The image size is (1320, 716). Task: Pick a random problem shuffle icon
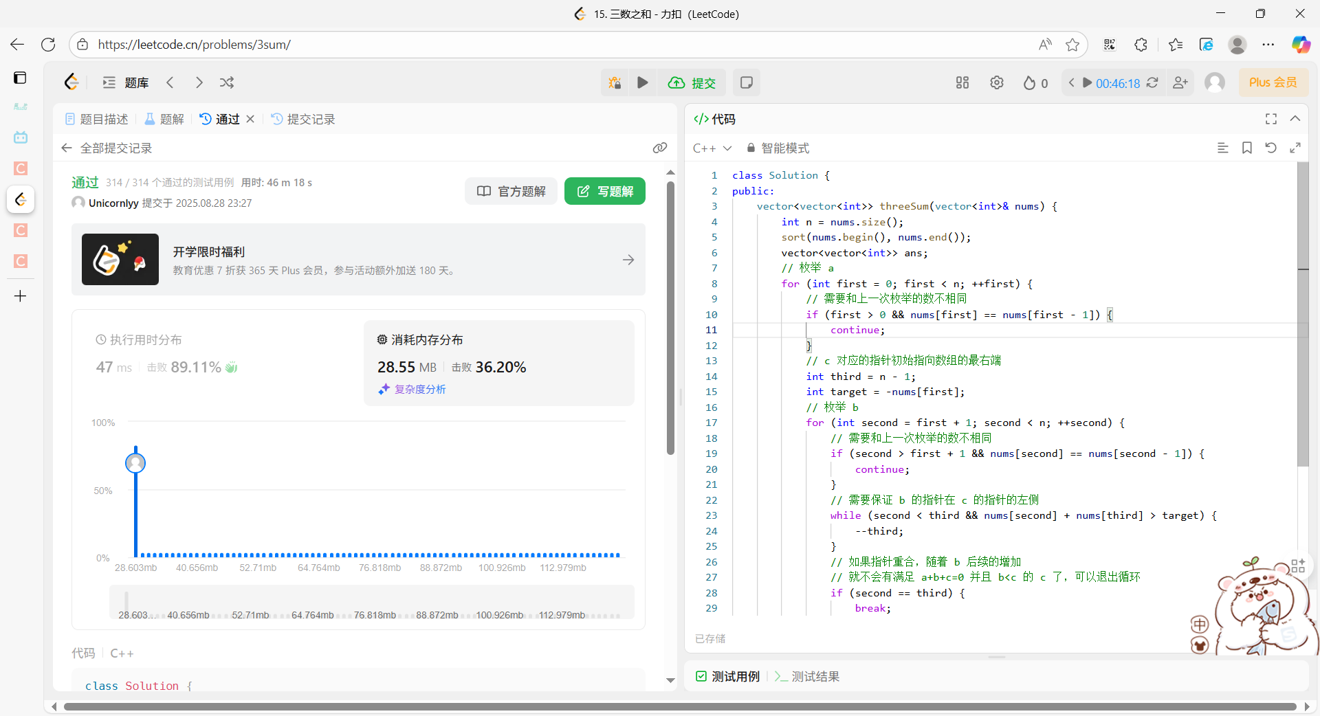pyautogui.click(x=227, y=82)
